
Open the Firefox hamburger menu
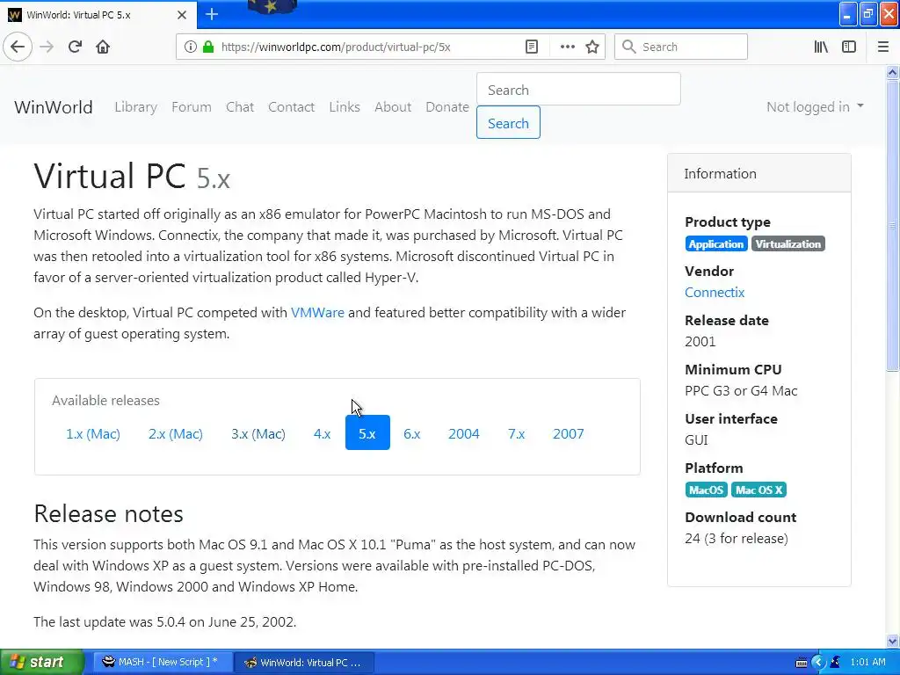pos(882,47)
